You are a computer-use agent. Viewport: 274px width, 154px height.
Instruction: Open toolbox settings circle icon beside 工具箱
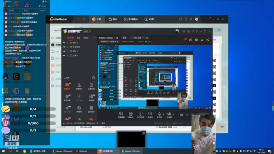click(94, 78)
